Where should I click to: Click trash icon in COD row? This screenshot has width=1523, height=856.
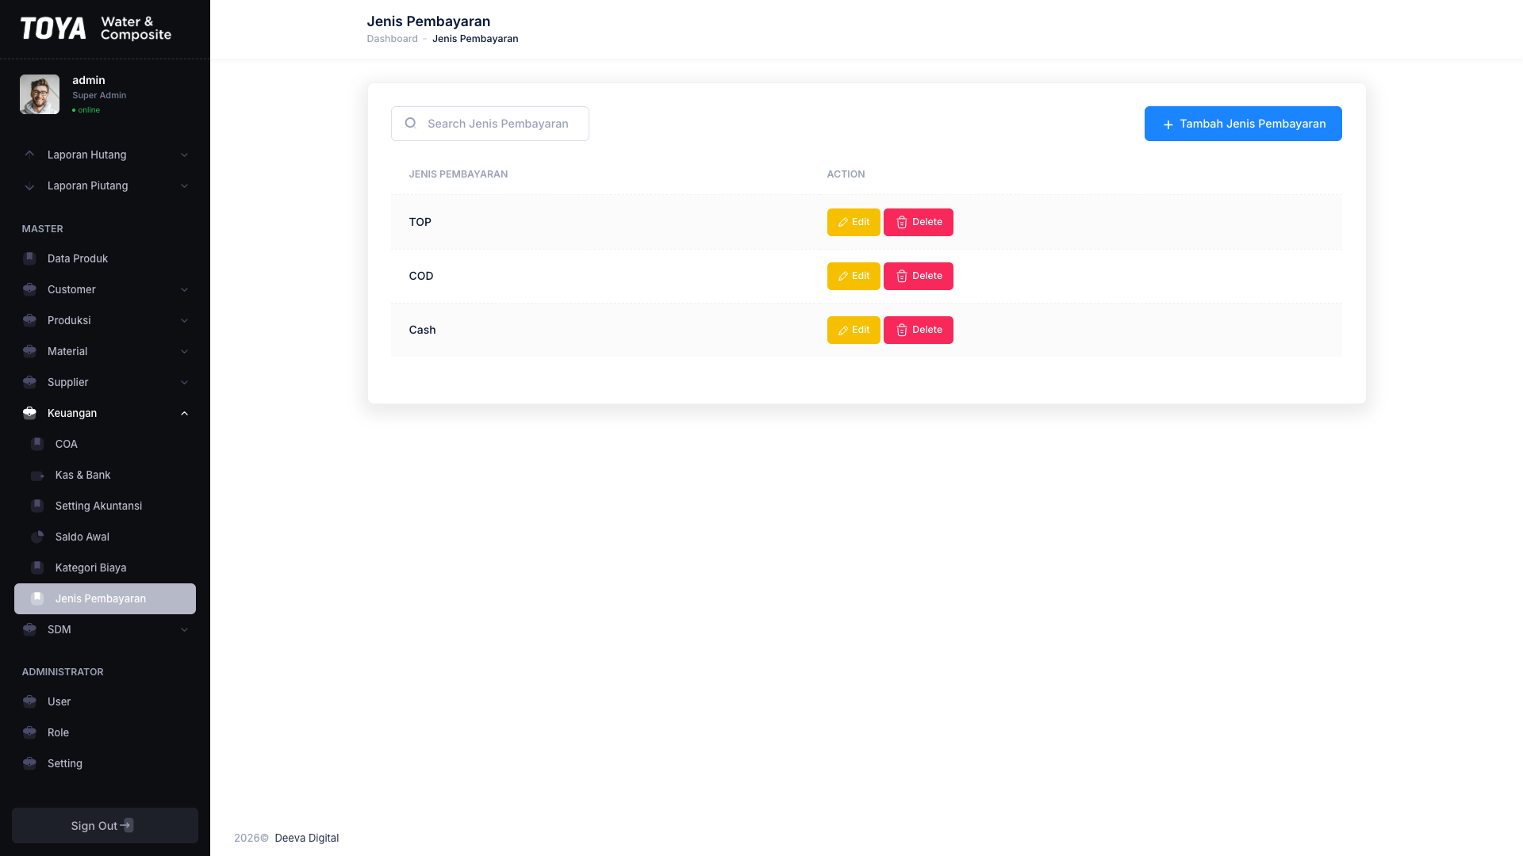pos(902,277)
